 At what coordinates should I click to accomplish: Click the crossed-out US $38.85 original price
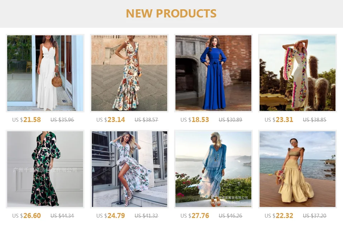click(315, 120)
